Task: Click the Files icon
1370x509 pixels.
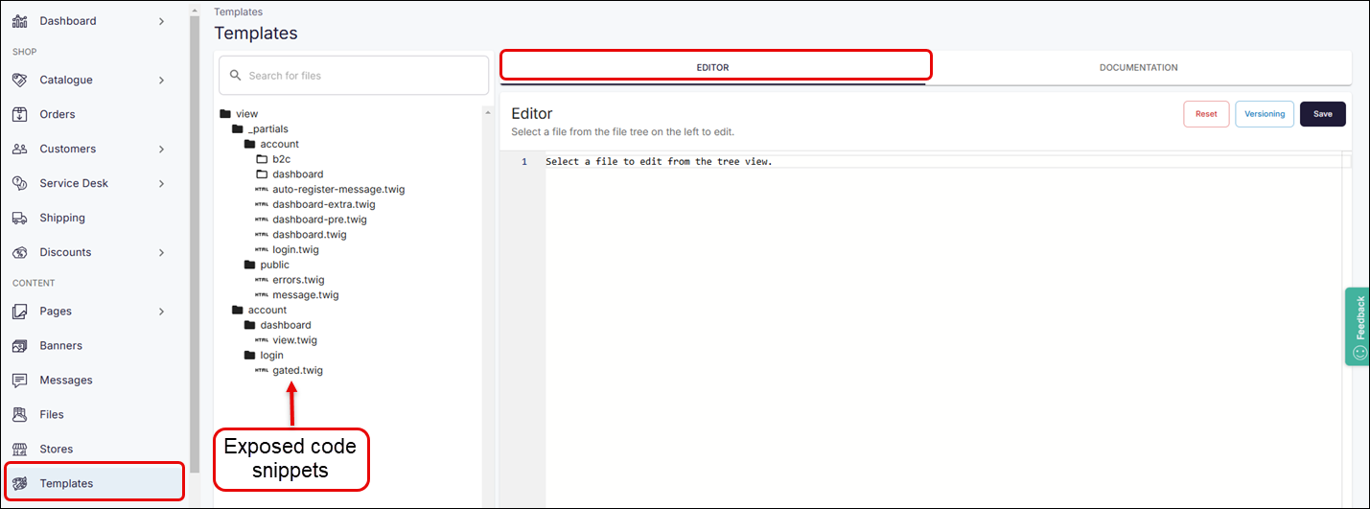Action: (19, 415)
